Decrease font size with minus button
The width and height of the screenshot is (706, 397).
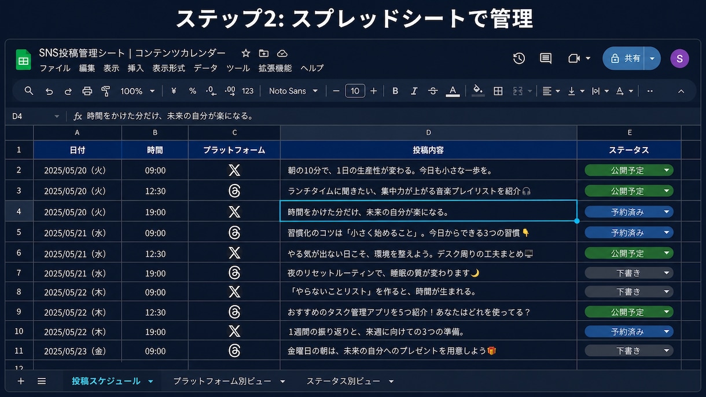[336, 91]
